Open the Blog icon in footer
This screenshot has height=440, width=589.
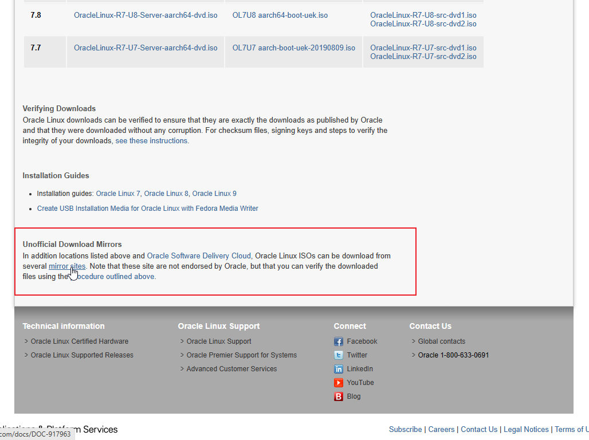(x=339, y=396)
